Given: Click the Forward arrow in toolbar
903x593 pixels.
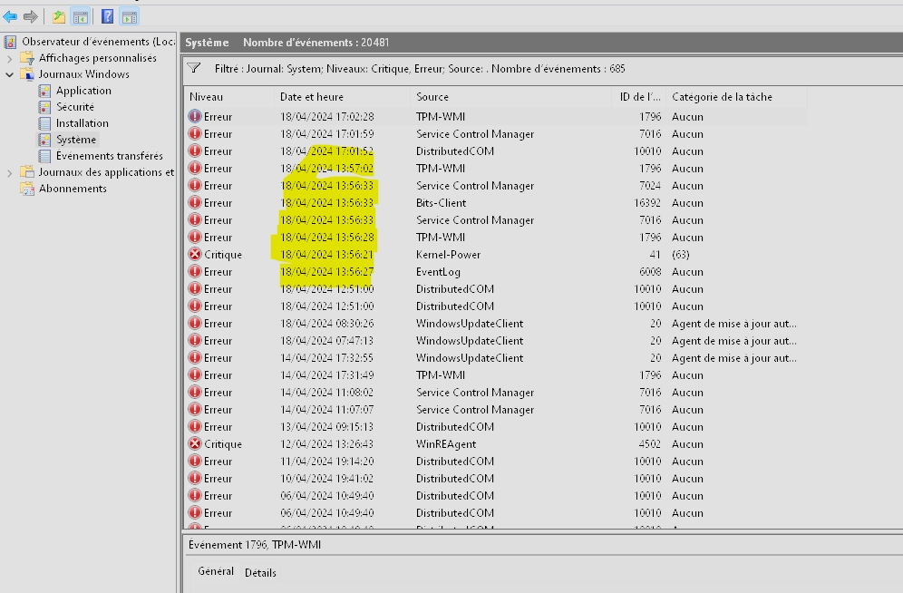Looking at the screenshot, I should [x=31, y=17].
